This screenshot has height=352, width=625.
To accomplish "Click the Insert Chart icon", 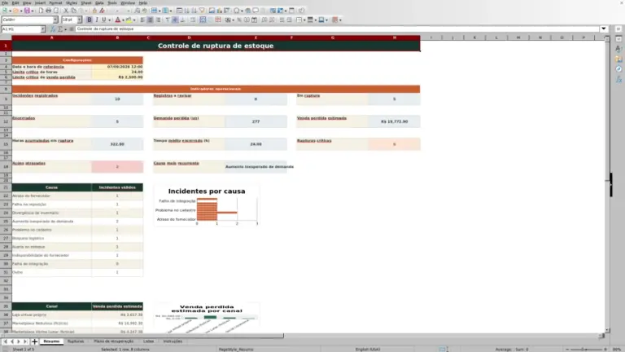I will click(219, 11).
